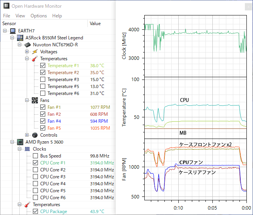Click the ケースリアファン graph annotation
The width and height of the screenshot is (253, 215).
pos(197,172)
